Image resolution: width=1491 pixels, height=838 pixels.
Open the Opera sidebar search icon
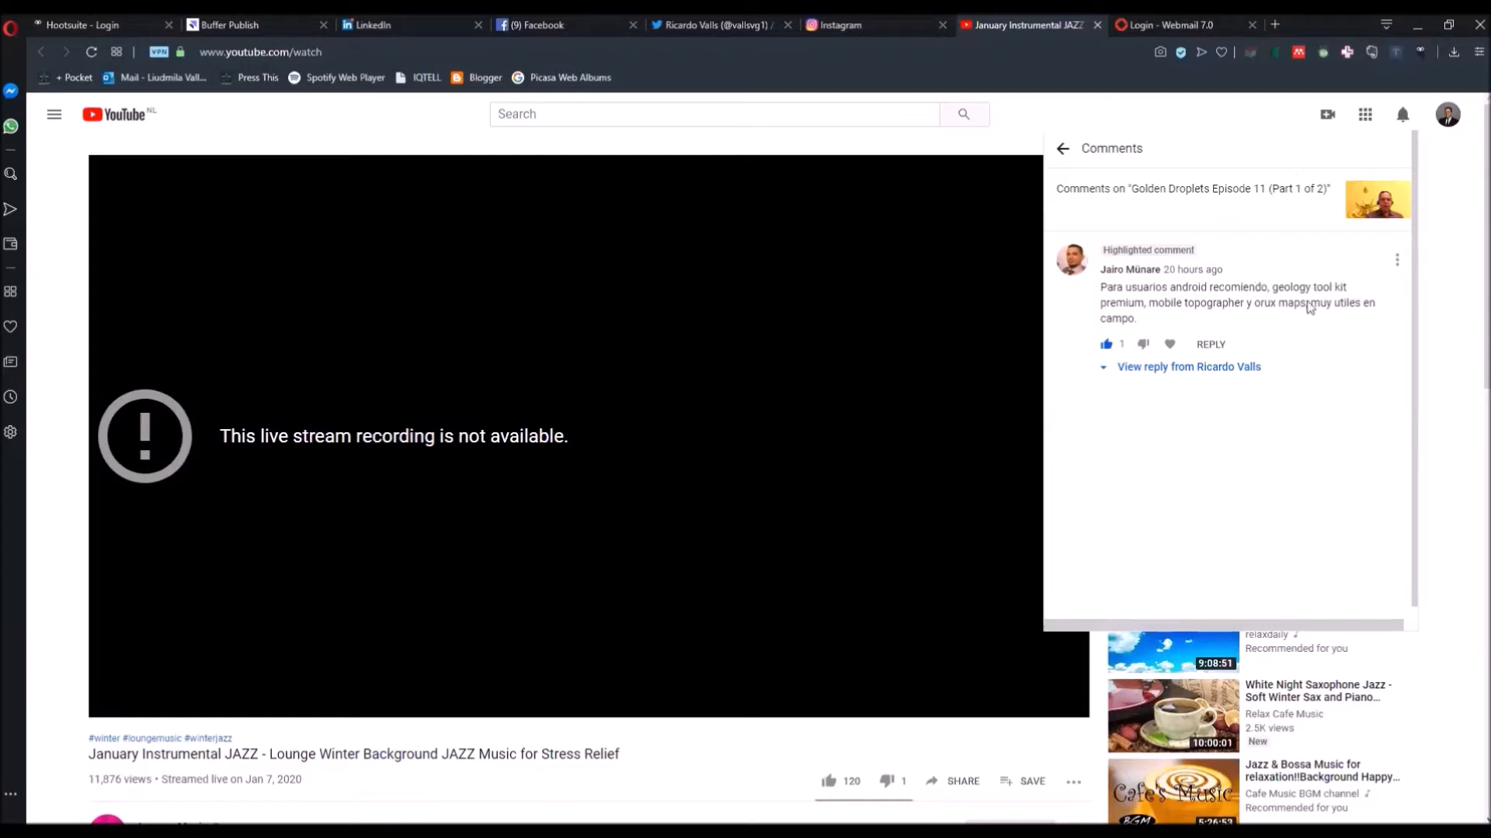point(11,174)
